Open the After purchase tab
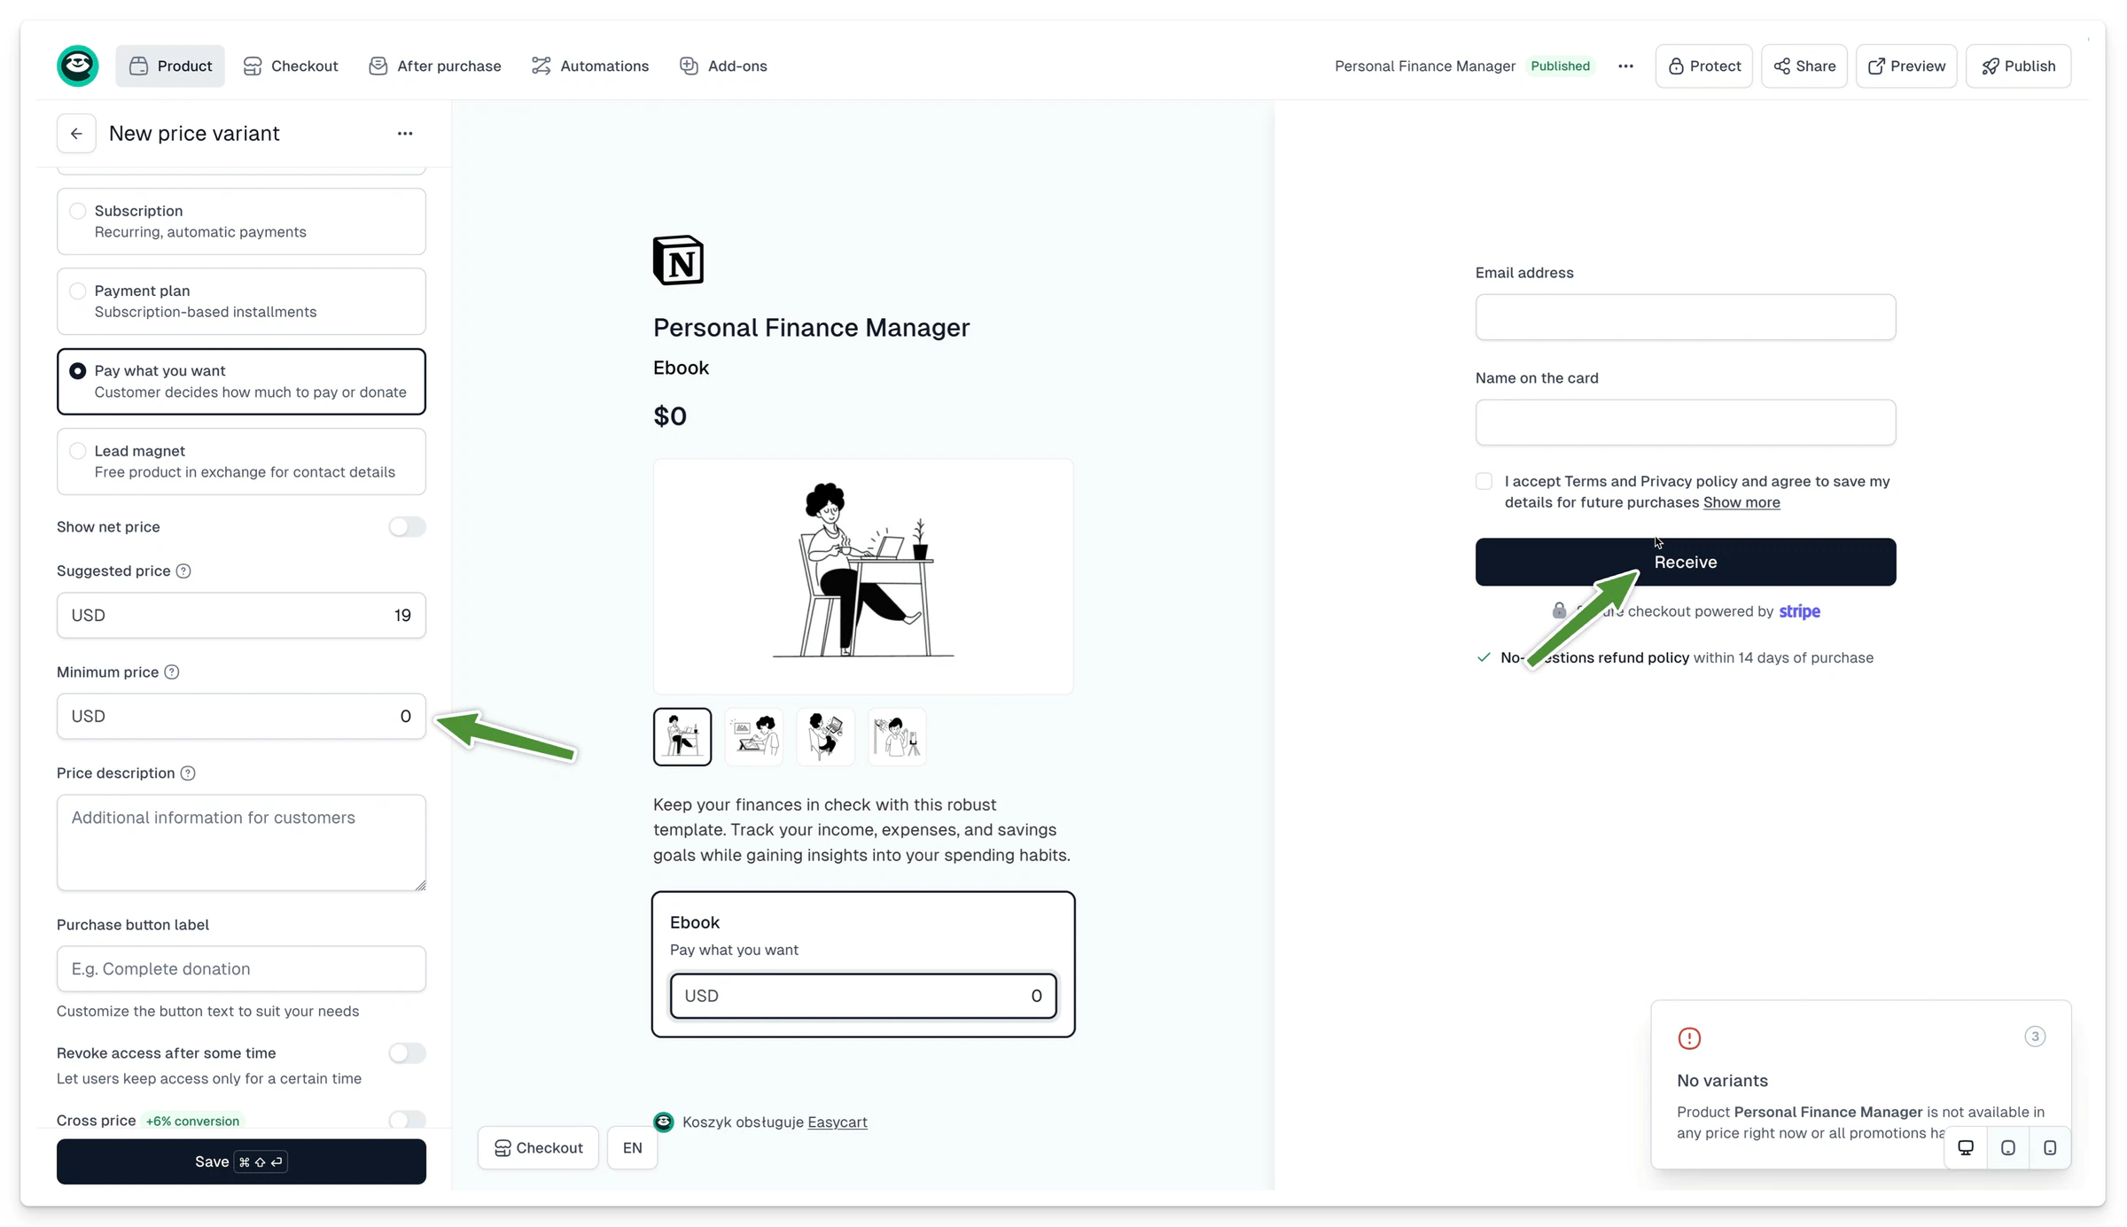This screenshot has width=2127, height=1227. [435, 66]
